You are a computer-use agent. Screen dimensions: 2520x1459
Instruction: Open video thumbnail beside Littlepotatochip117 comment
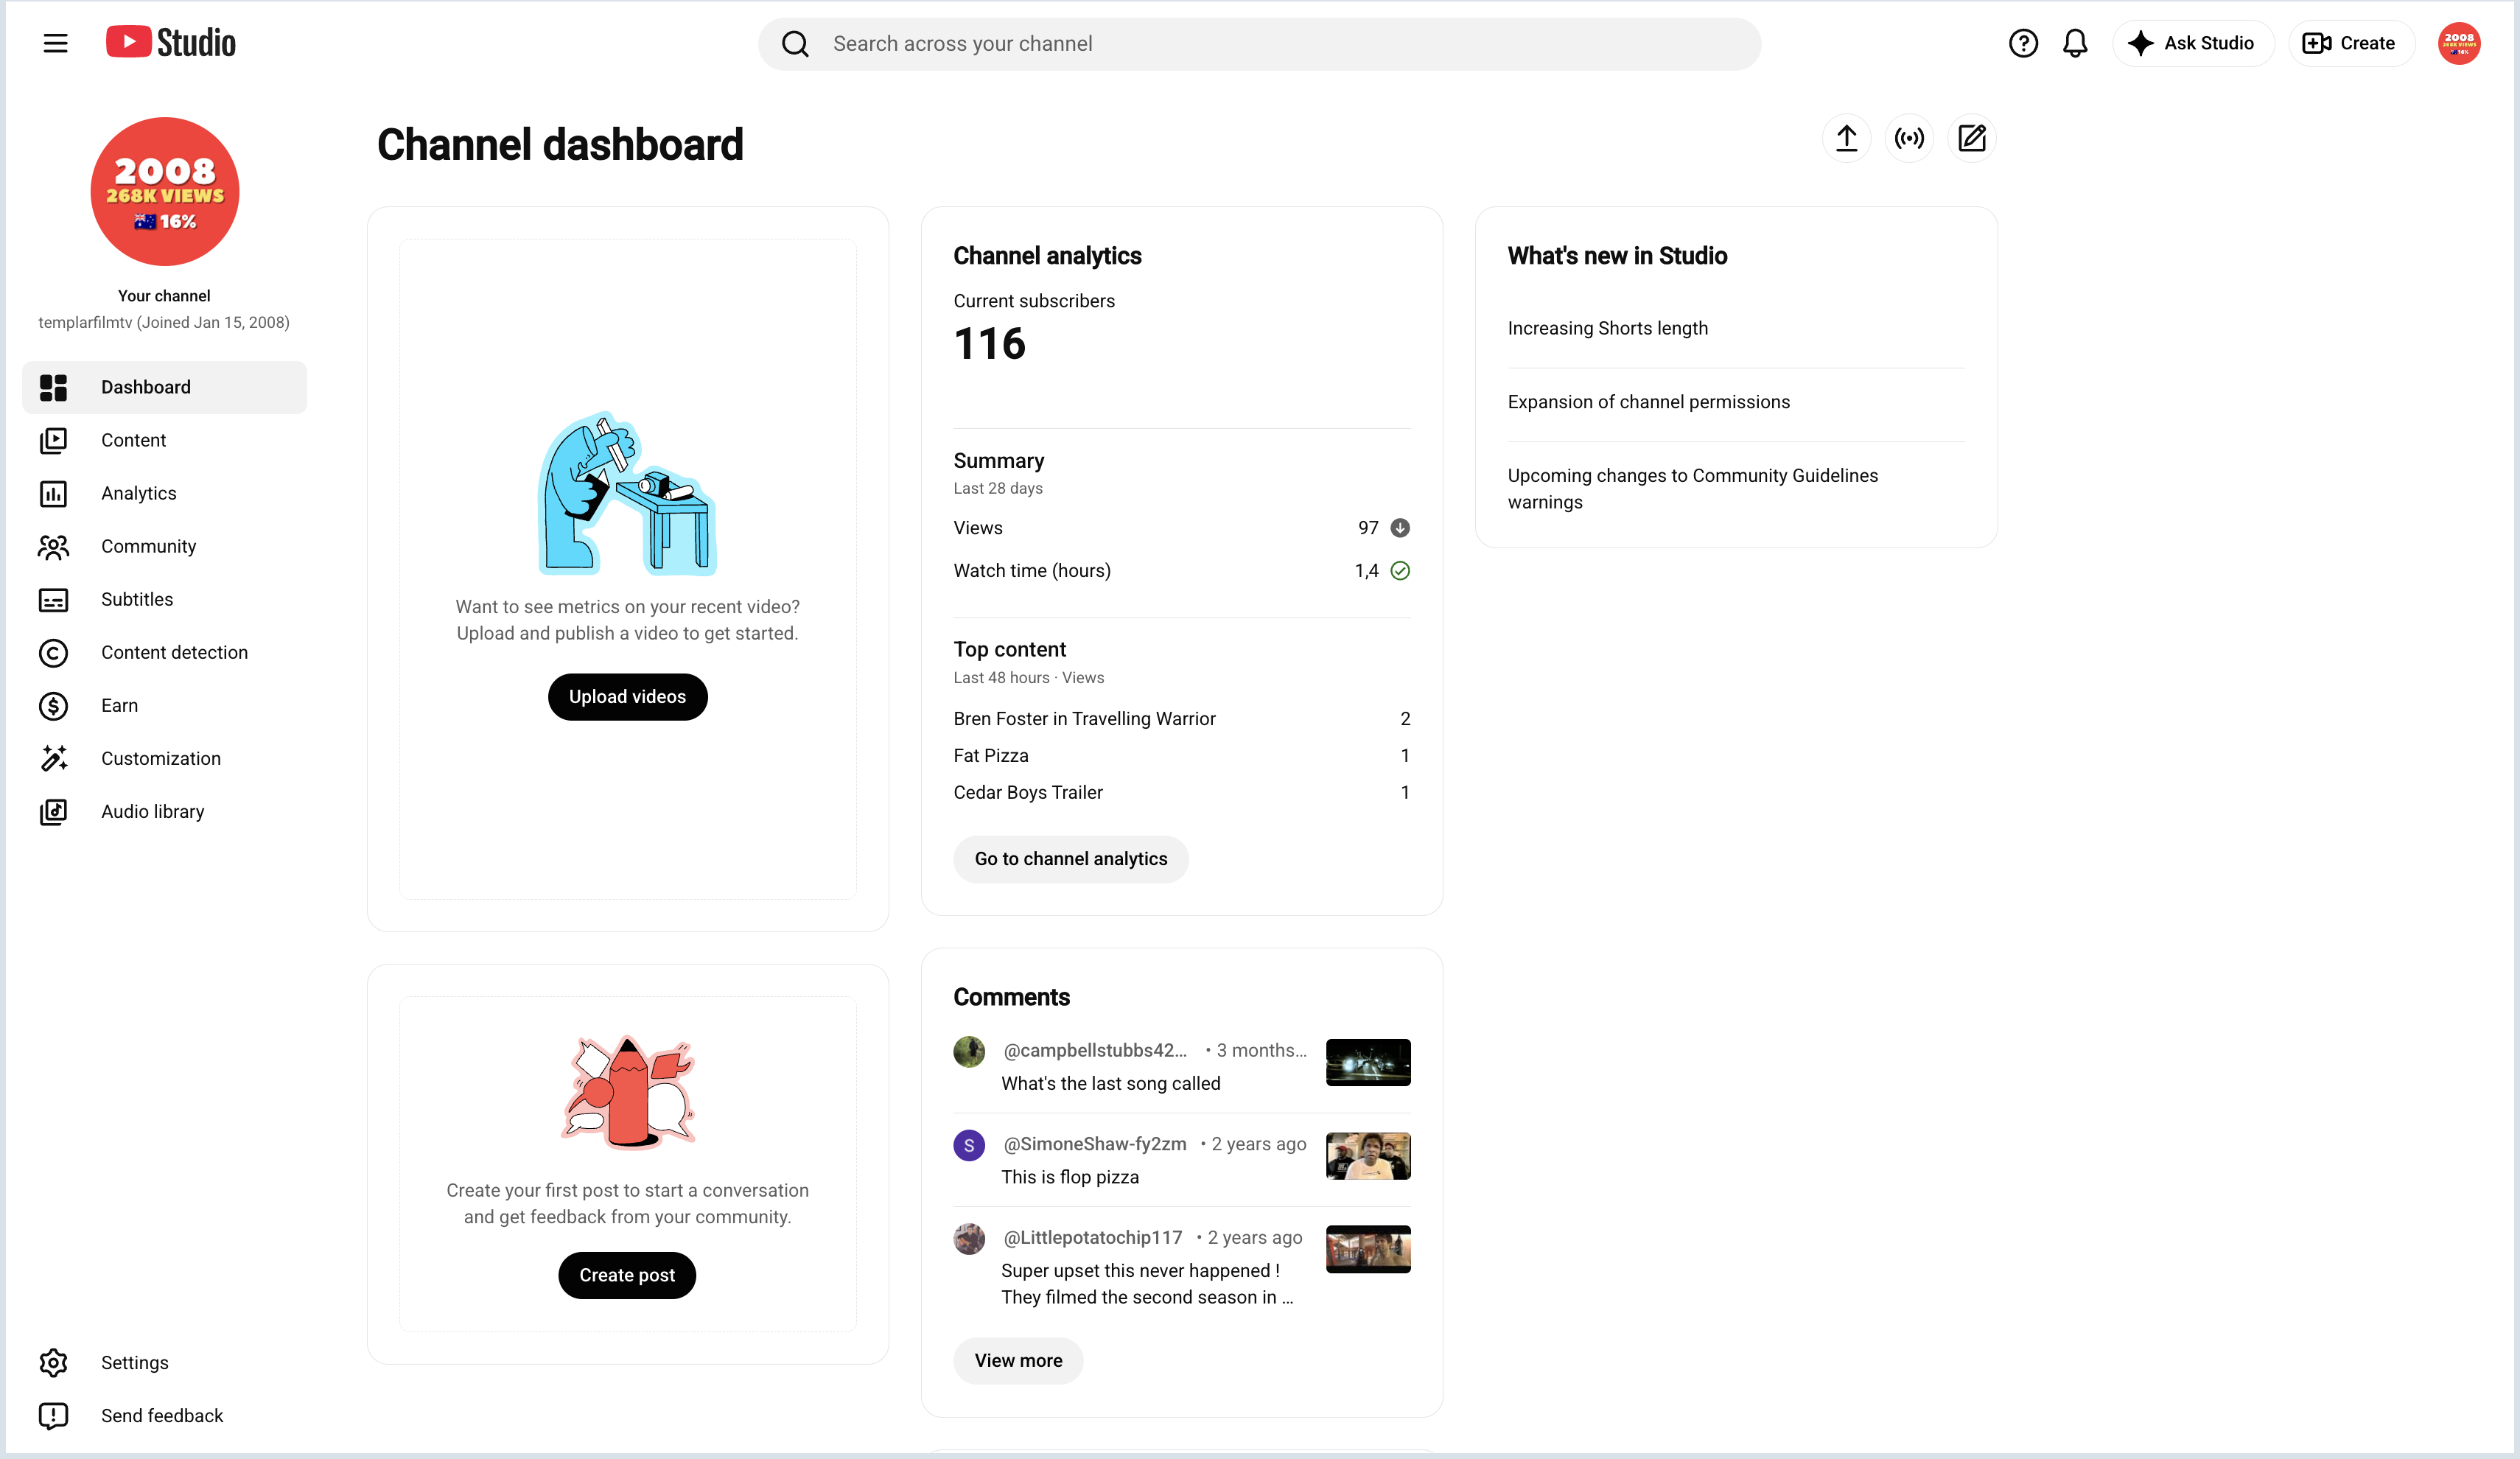1368,1249
